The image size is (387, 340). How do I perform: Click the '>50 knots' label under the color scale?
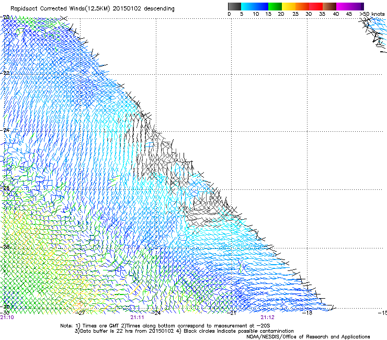372,14
